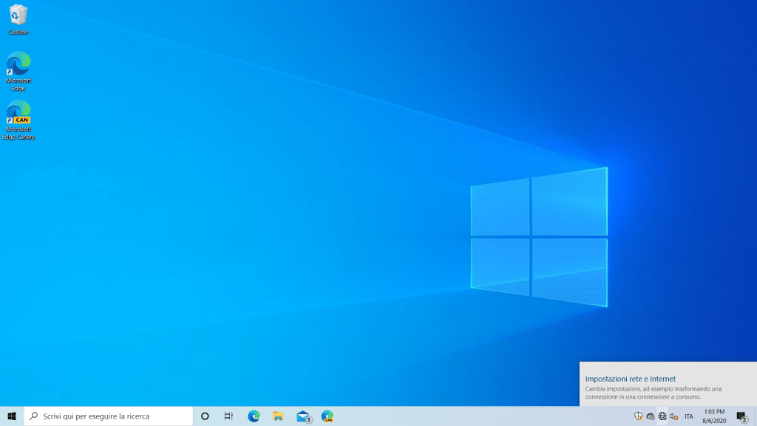Launch Edge Canary from the taskbar
The height and width of the screenshot is (426, 757).
coord(327,416)
